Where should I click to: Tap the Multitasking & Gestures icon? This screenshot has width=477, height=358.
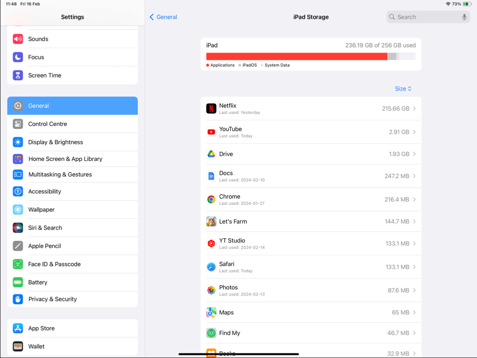[x=18, y=175]
